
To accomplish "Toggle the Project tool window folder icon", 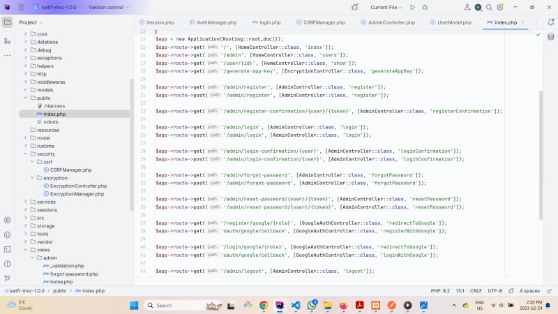I will (7, 22).
